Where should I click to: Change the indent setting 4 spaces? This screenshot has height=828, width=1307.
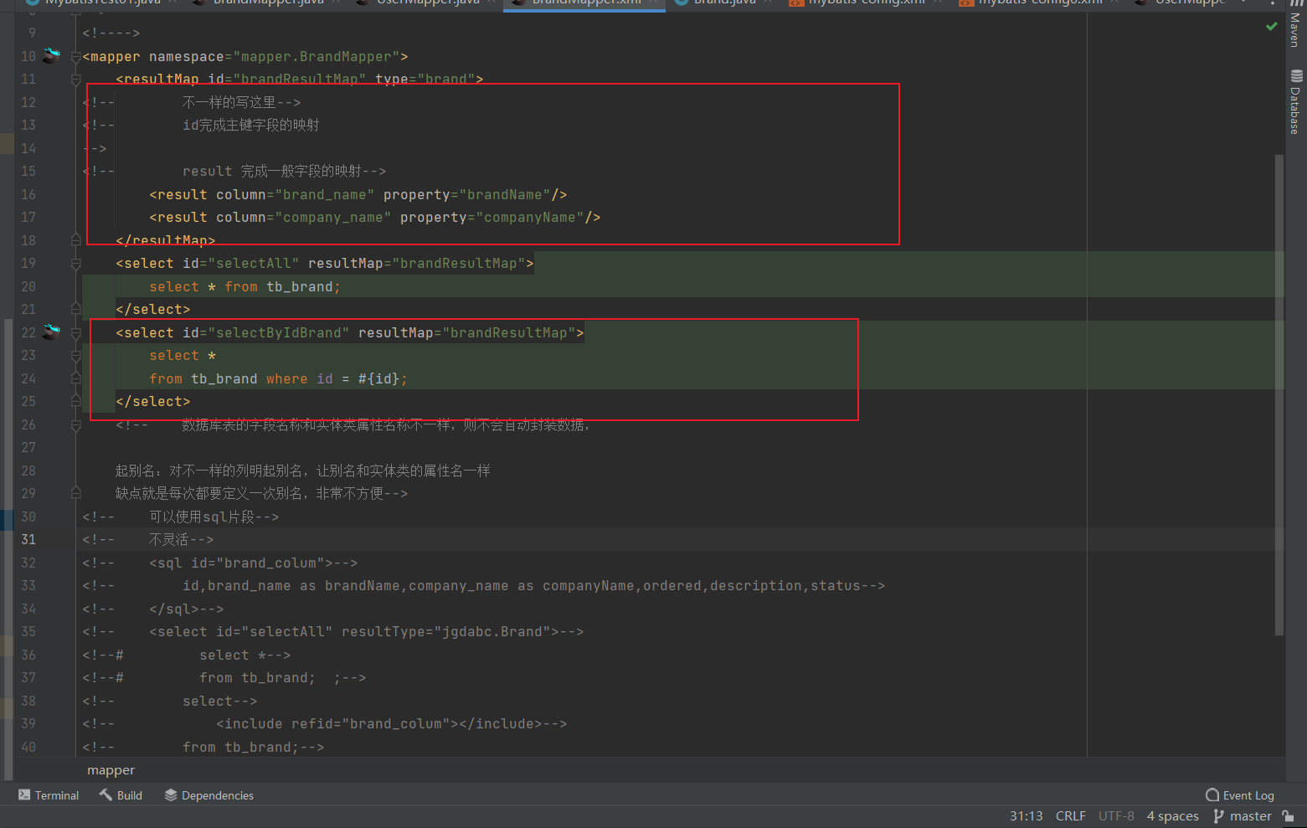click(1172, 816)
